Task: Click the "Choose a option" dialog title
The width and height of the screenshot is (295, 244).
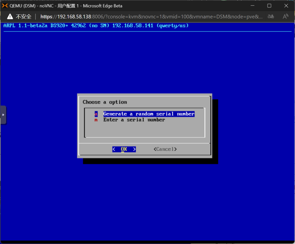Action: click(x=105, y=102)
